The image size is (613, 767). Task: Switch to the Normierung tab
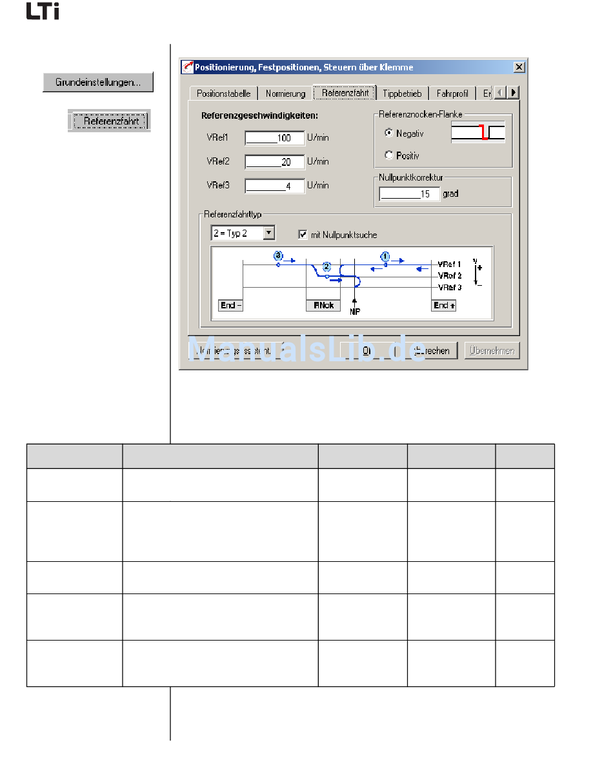(285, 94)
